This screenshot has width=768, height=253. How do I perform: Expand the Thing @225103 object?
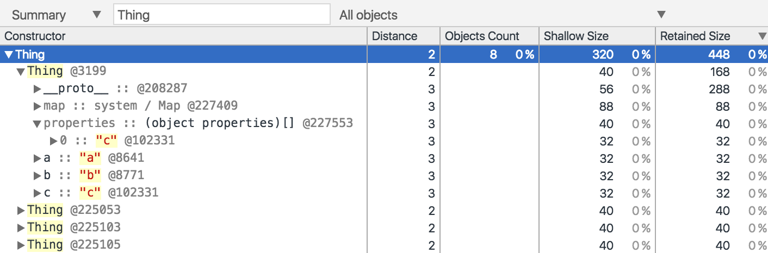(21, 228)
